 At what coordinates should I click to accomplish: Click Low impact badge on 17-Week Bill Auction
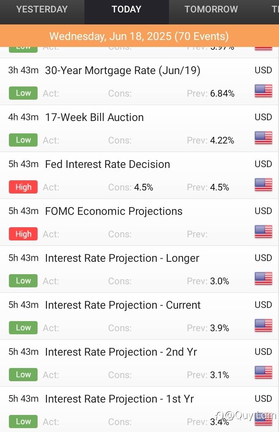[23, 140]
